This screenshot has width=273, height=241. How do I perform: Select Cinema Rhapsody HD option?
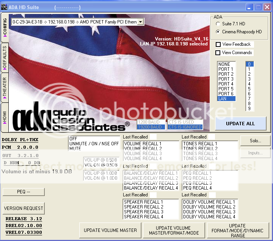click(x=218, y=32)
